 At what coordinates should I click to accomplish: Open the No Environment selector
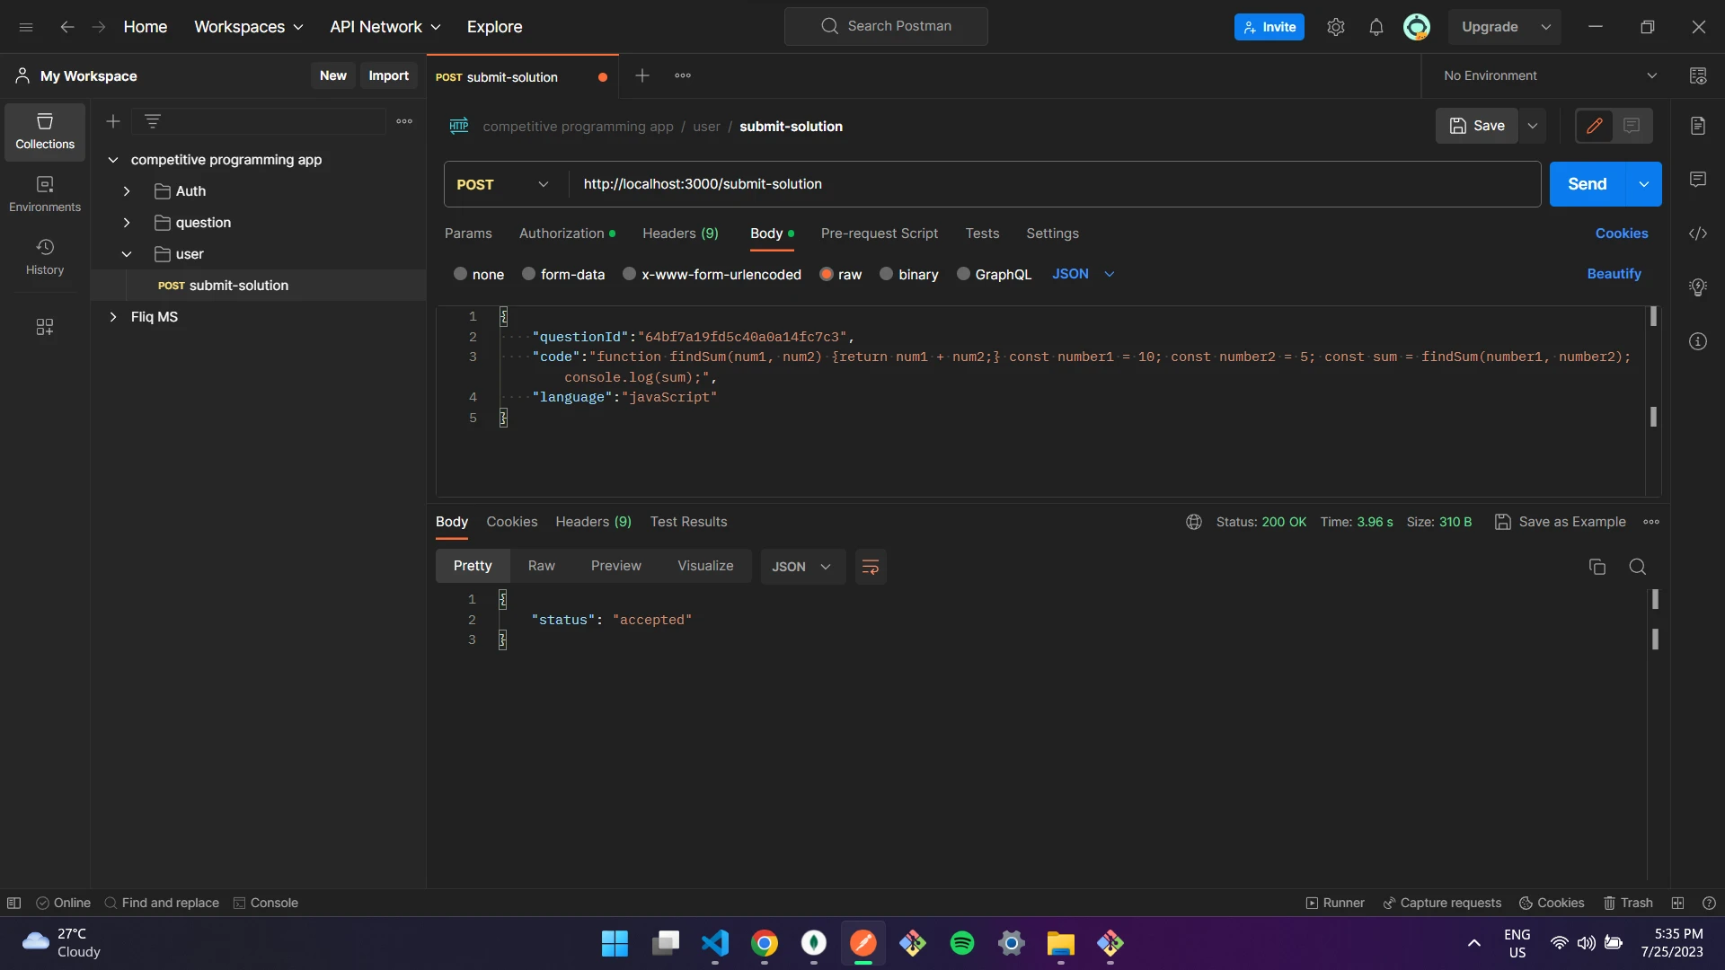tap(1550, 76)
